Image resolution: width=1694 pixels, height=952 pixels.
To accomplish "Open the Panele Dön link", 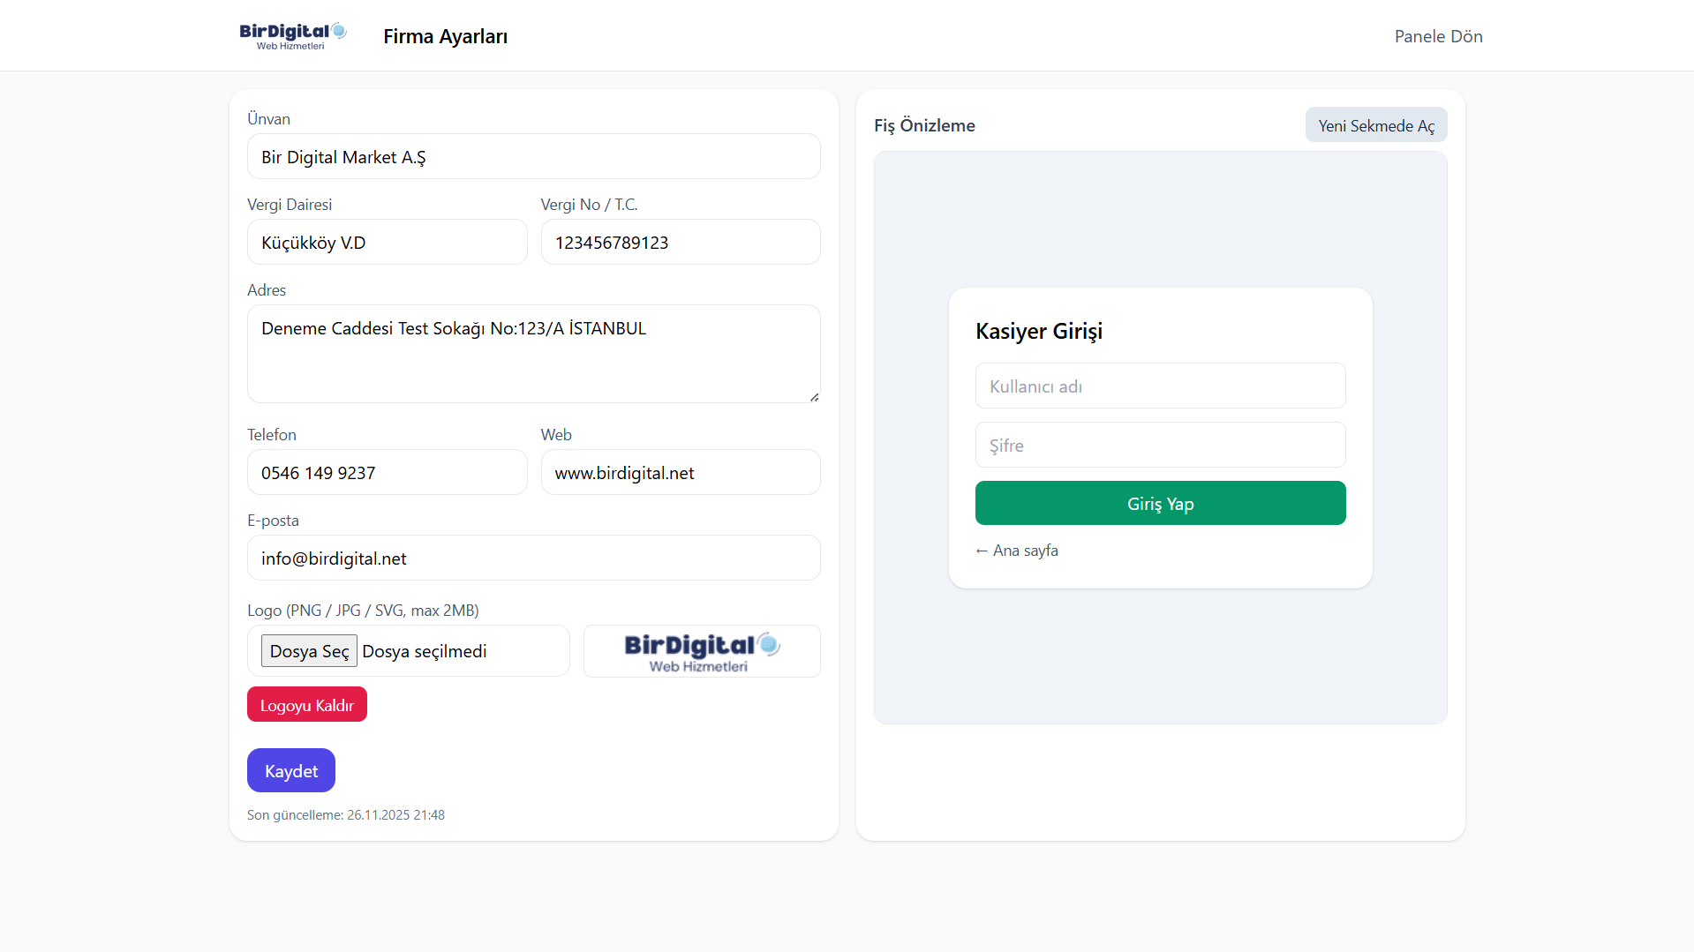I will [1438, 36].
